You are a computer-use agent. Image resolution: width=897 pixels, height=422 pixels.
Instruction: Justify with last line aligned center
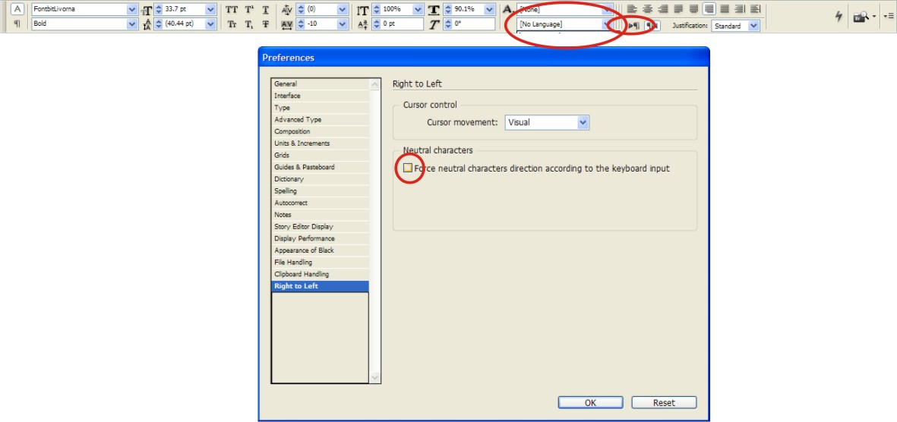pos(694,9)
